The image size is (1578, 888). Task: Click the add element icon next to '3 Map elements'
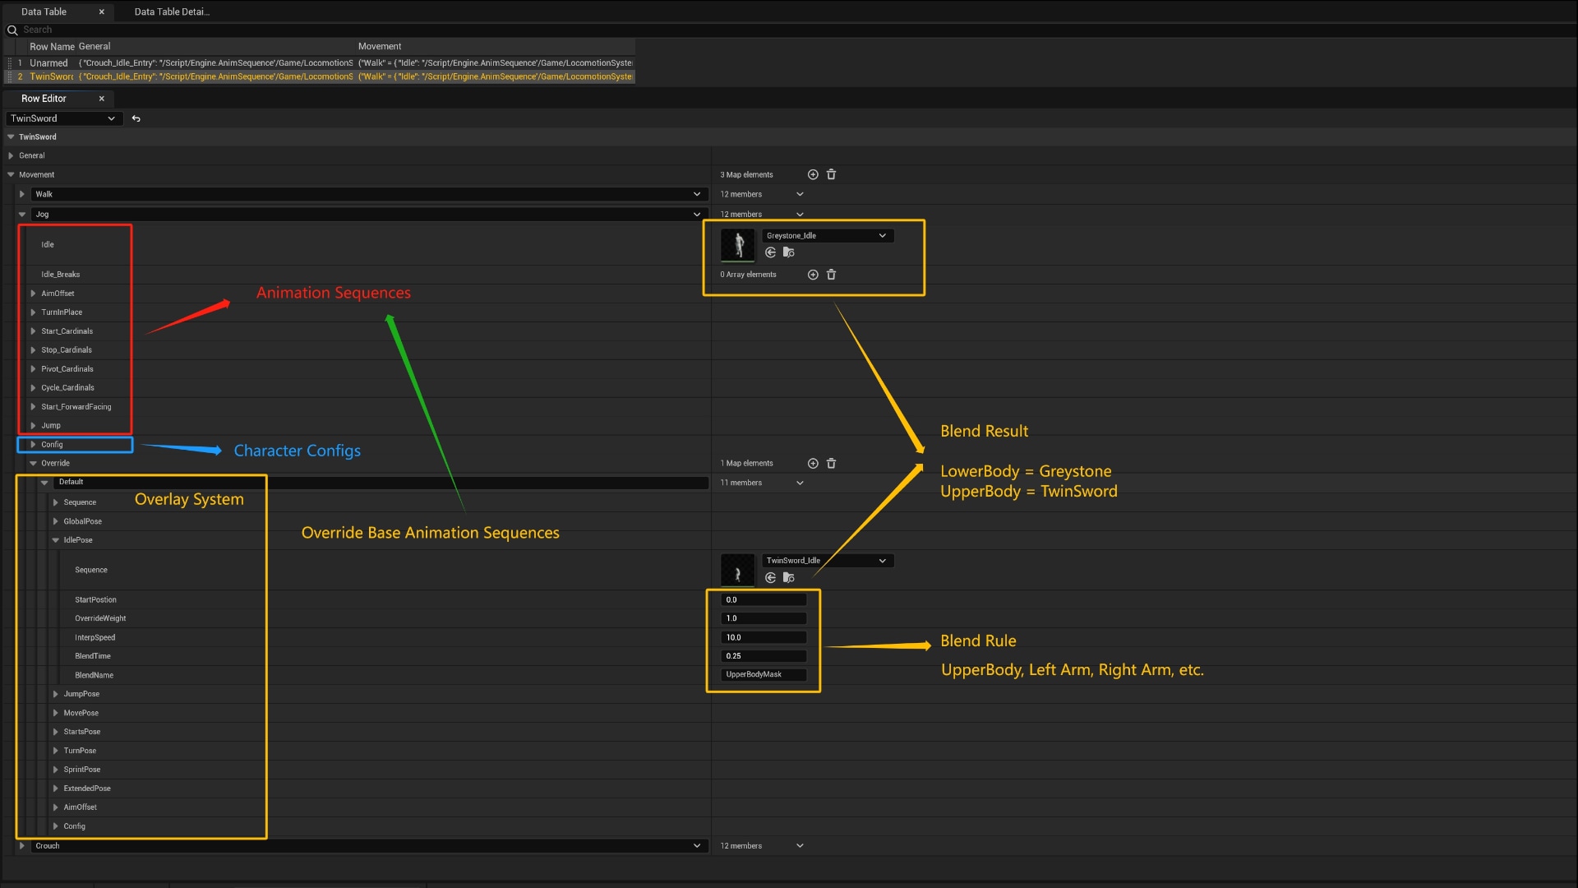(812, 174)
